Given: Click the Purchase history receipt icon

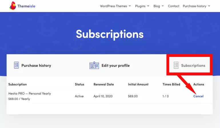Looking at the screenshot, I should (16, 65).
